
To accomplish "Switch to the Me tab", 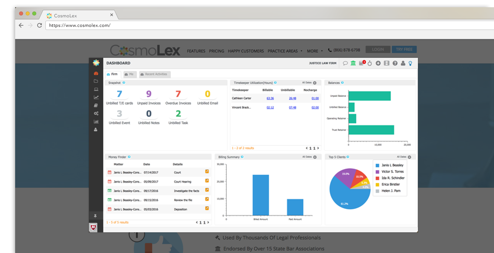I will (x=129, y=74).
